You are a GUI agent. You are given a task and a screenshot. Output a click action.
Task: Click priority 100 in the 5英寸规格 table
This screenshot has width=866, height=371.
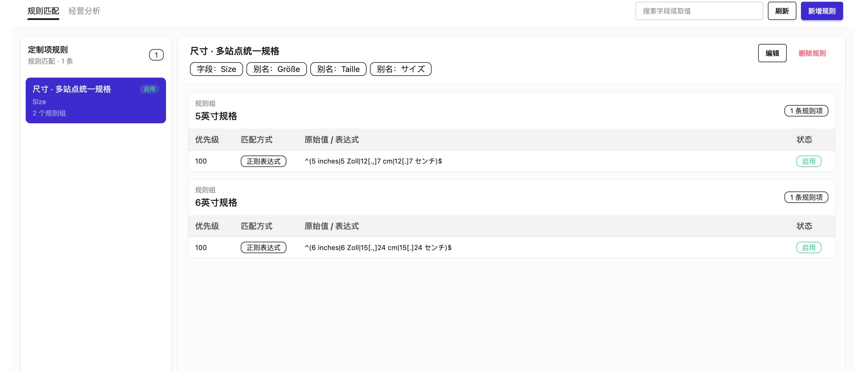click(x=201, y=162)
